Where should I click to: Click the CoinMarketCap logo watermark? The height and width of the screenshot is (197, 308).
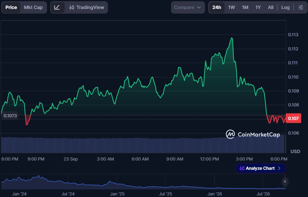coord(253,134)
